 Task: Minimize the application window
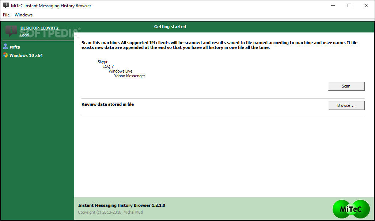click(333, 5)
